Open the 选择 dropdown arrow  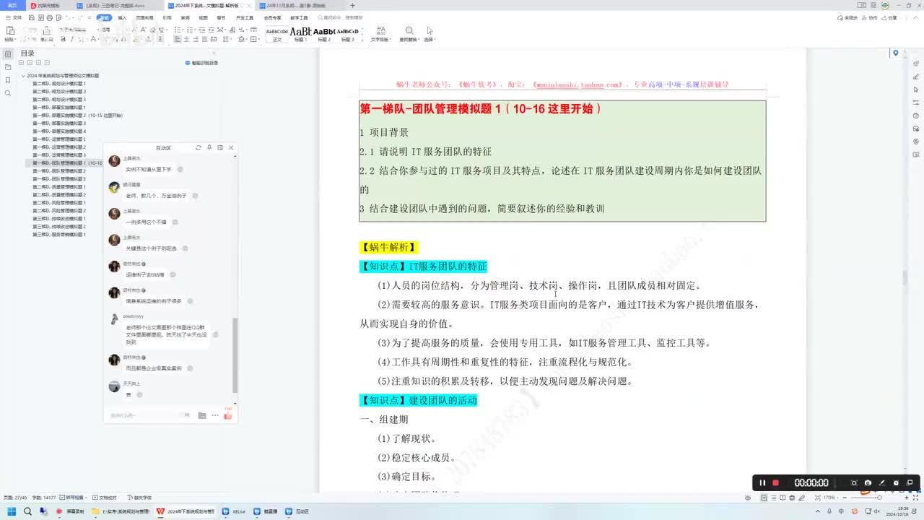tap(435, 40)
